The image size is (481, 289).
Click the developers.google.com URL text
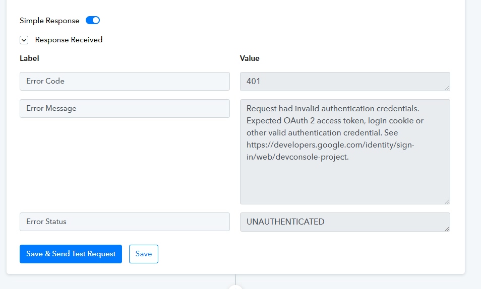coord(330,151)
